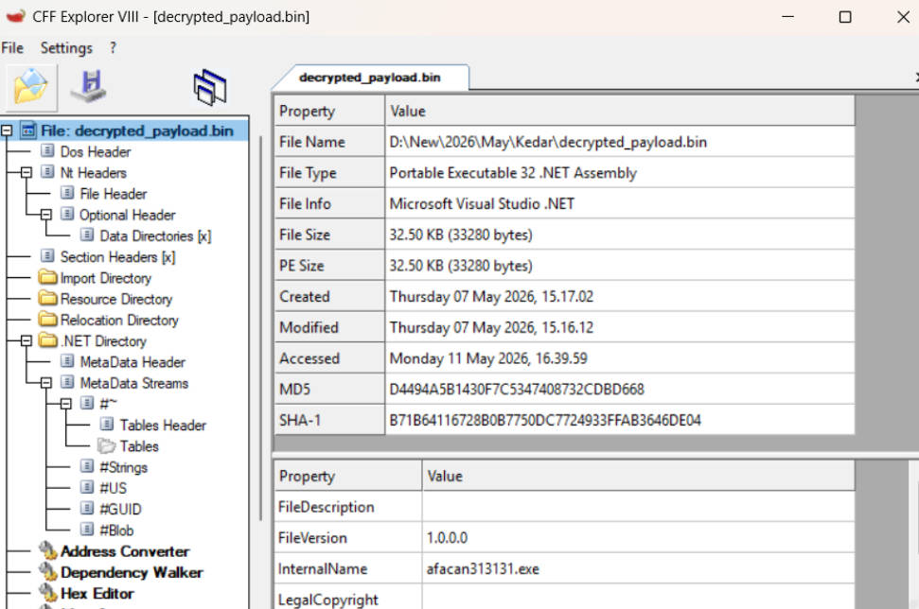Click the LegalCopyright property row

(564, 598)
